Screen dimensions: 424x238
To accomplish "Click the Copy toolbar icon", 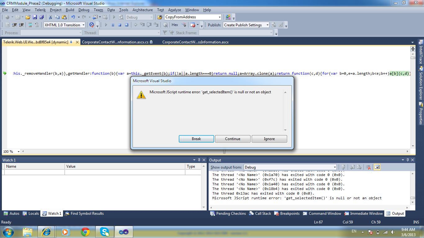I will click(57, 17).
